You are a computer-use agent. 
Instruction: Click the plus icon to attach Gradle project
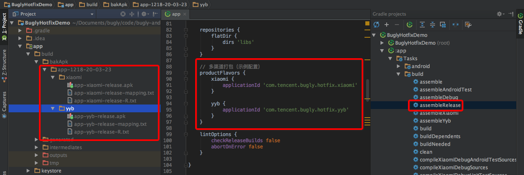[387, 25]
